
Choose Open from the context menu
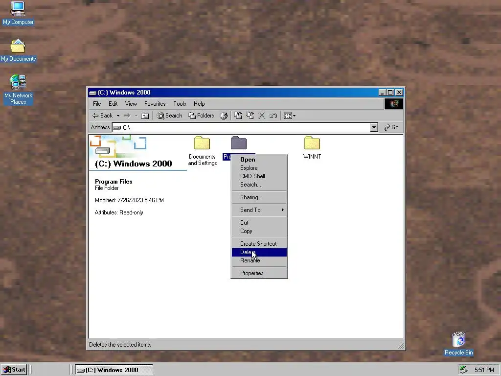tap(259, 160)
